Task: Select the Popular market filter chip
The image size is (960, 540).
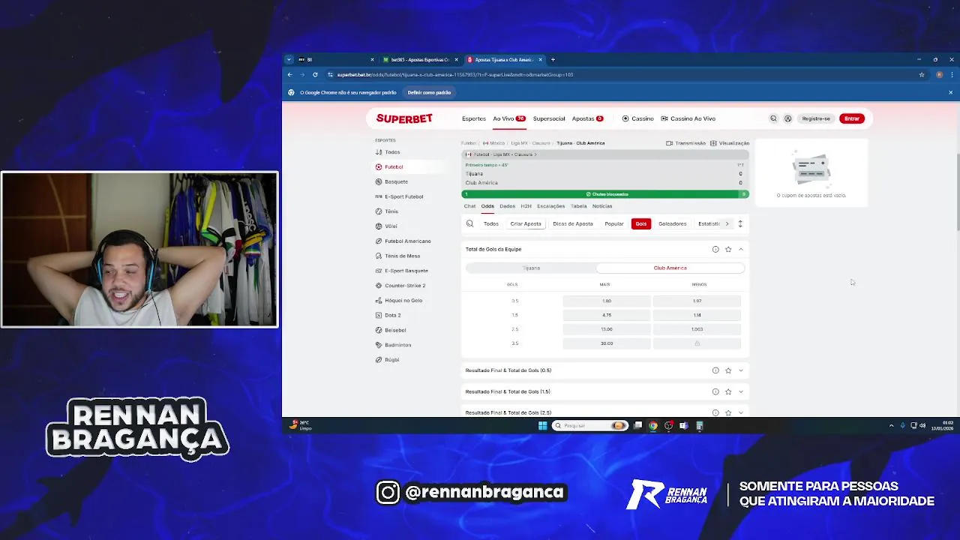Action: (x=614, y=223)
